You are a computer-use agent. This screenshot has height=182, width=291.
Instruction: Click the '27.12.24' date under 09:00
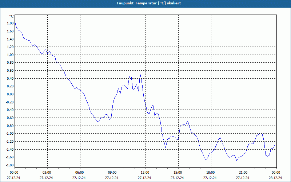[x=112, y=178]
